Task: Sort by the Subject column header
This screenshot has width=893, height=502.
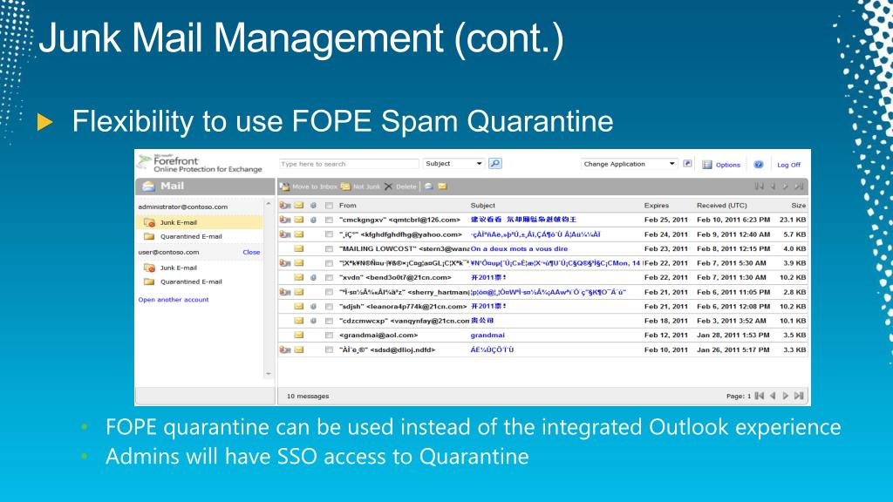Action: click(482, 206)
